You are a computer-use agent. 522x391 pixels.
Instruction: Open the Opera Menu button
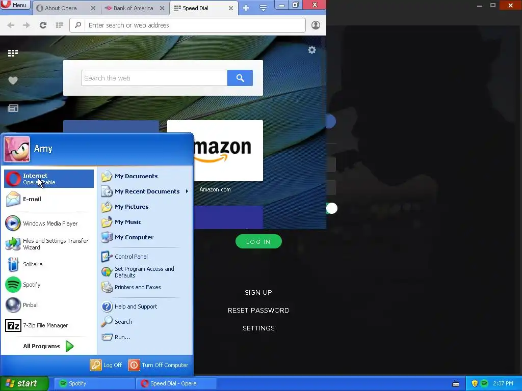click(15, 5)
